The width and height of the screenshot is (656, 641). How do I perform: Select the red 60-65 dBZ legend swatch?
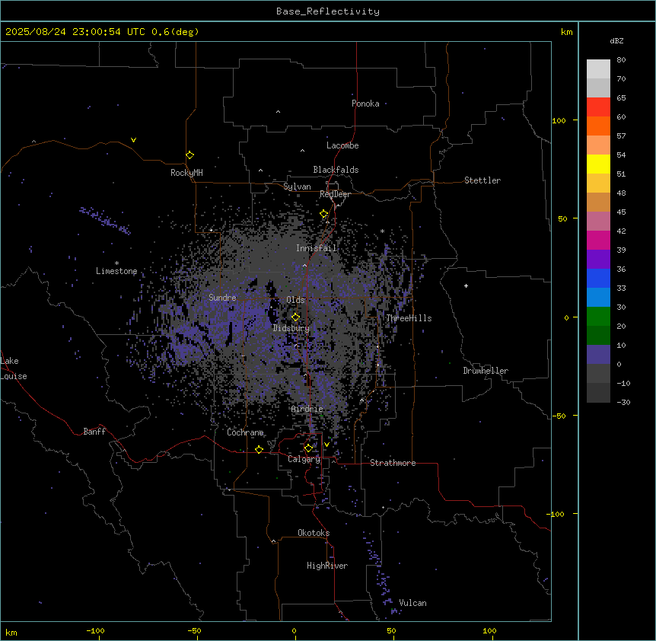598,107
